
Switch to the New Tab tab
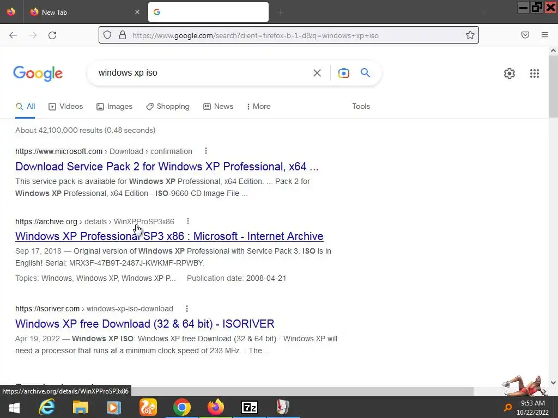point(84,12)
